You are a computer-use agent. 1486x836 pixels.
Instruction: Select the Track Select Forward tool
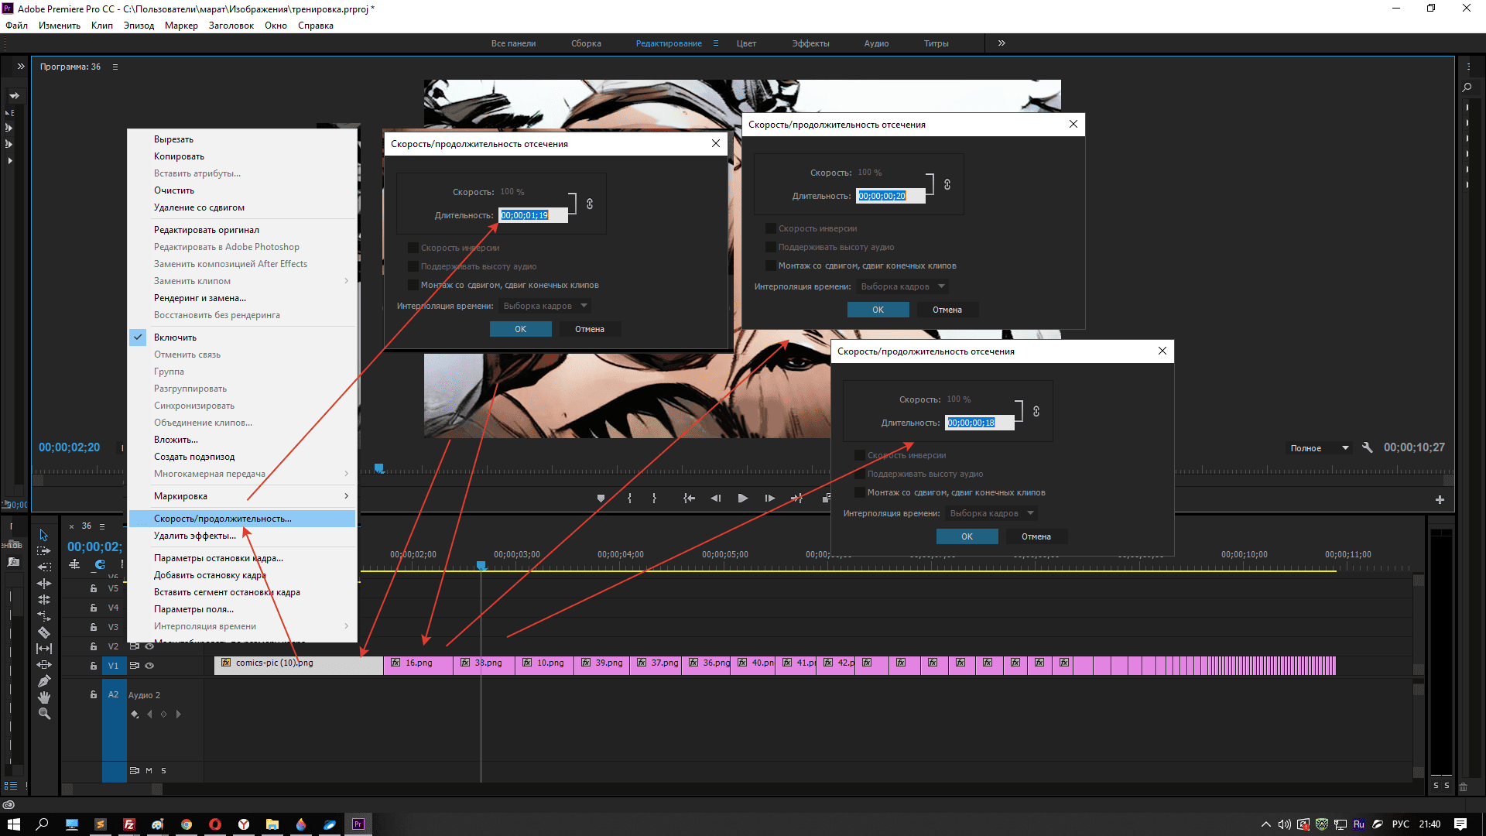[44, 551]
